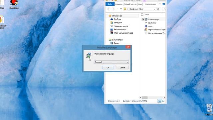Viewport: 213px width, 120px height.
Task: Open МОУ Бельская СОШ shortcut
Action: pyautogui.click(x=123, y=33)
